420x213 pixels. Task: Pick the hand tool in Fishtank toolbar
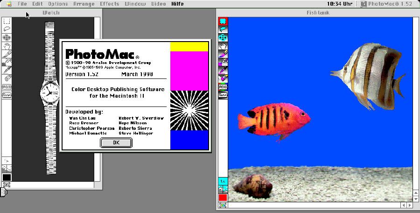[223, 46]
